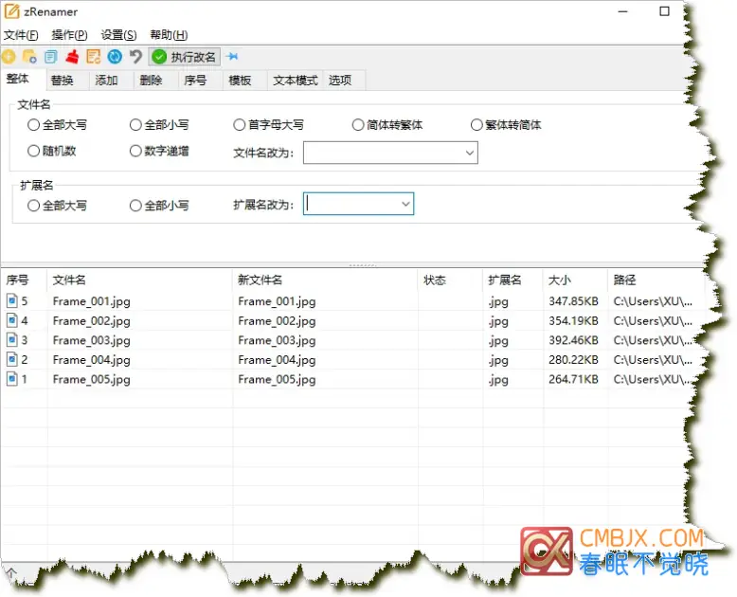Select 繁体转简体 radio option
The height and width of the screenshot is (597, 737).
tap(476, 125)
